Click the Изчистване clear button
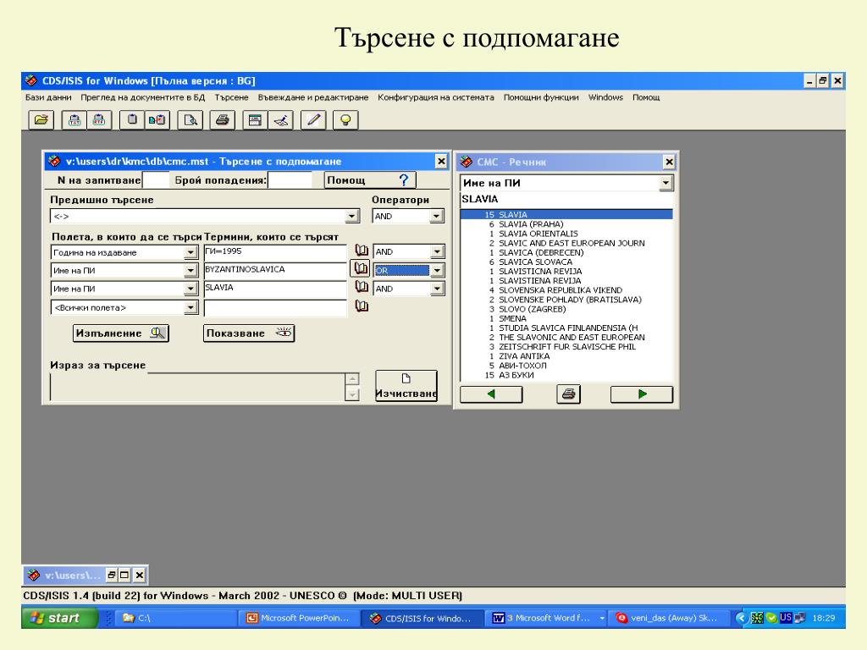This screenshot has height=650, width=867. pyautogui.click(x=406, y=386)
